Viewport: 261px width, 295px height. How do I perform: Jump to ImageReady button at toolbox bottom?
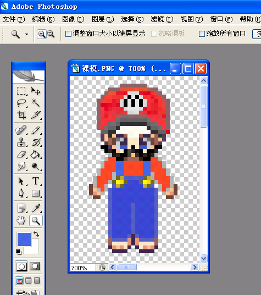click(x=28, y=292)
